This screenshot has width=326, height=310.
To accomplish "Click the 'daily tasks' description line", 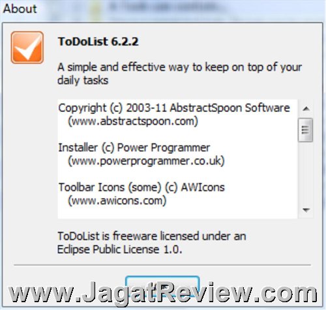I will 83,80.
